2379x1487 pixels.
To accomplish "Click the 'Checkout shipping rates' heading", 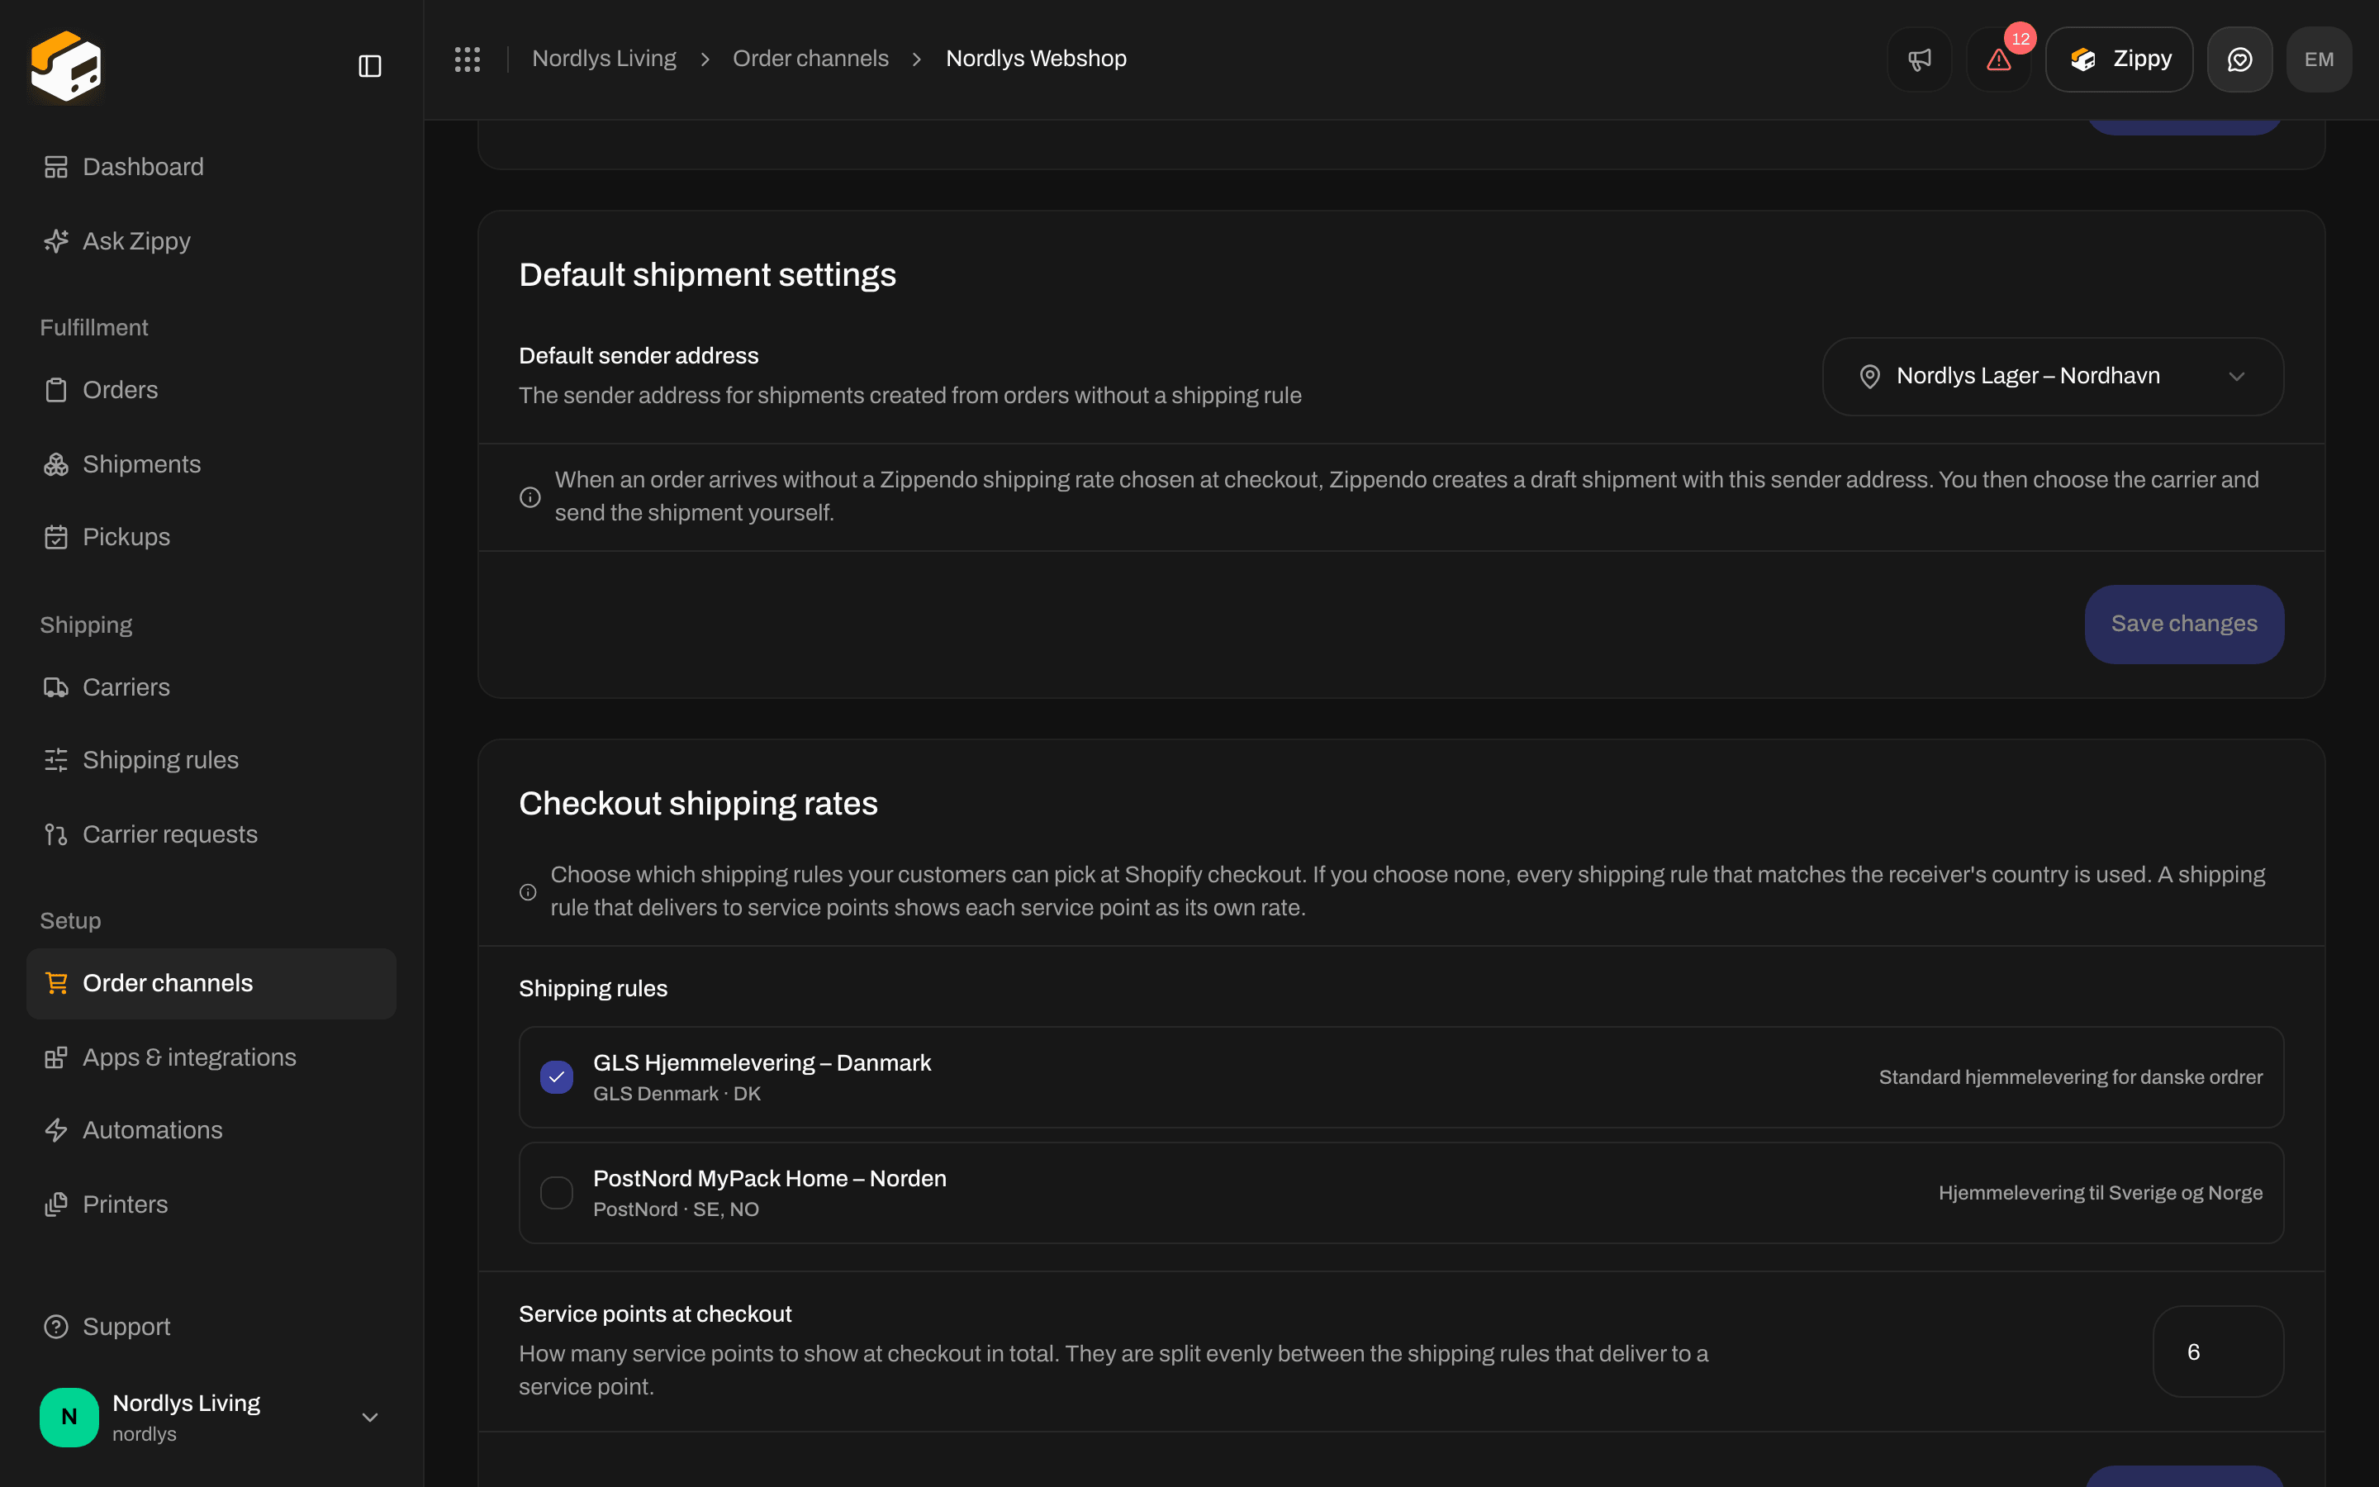I will [698, 804].
